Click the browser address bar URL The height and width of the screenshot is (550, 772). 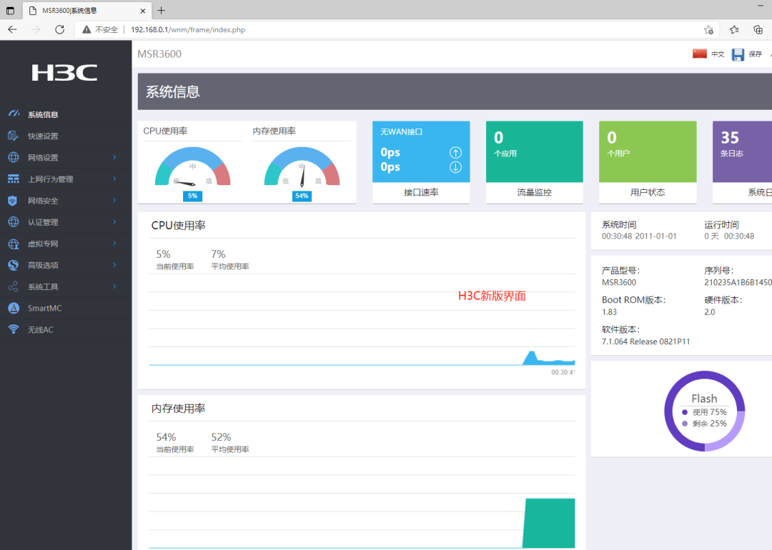[188, 29]
